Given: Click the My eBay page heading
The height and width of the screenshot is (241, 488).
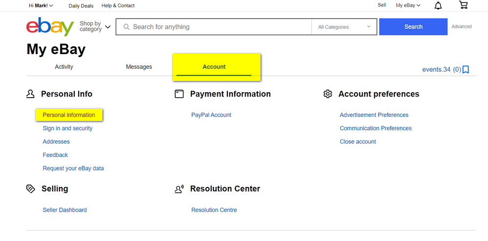Looking at the screenshot, I should [56, 49].
